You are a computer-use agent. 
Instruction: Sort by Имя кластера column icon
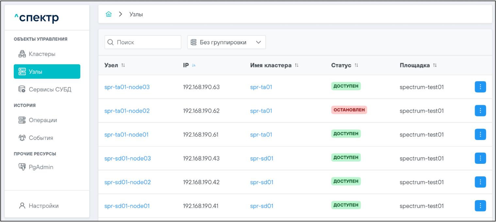pyautogui.click(x=297, y=65)
